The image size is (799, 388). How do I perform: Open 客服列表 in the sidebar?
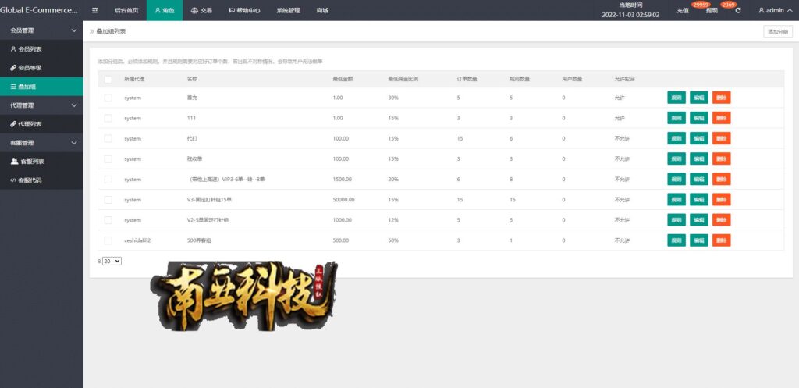pos(41,161)
